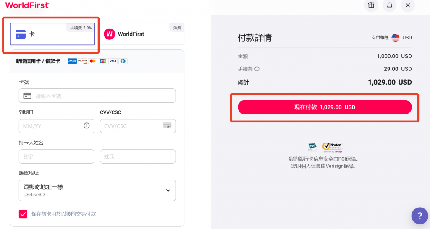
Task: Click the US flag currency icon
Action: click(396, 37)
